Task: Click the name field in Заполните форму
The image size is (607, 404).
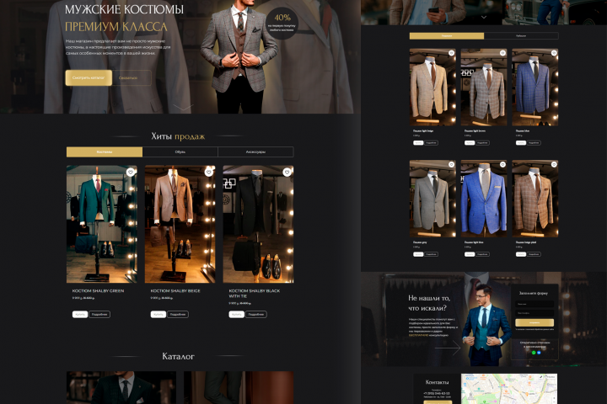Action: pyautogui.click(x=534, y=304)
